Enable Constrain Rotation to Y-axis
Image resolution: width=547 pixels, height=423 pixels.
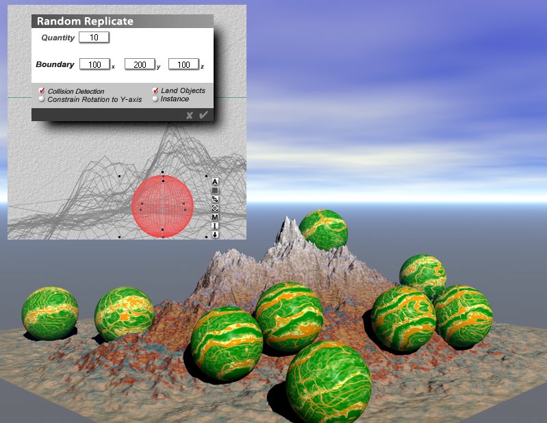[42, 99]
